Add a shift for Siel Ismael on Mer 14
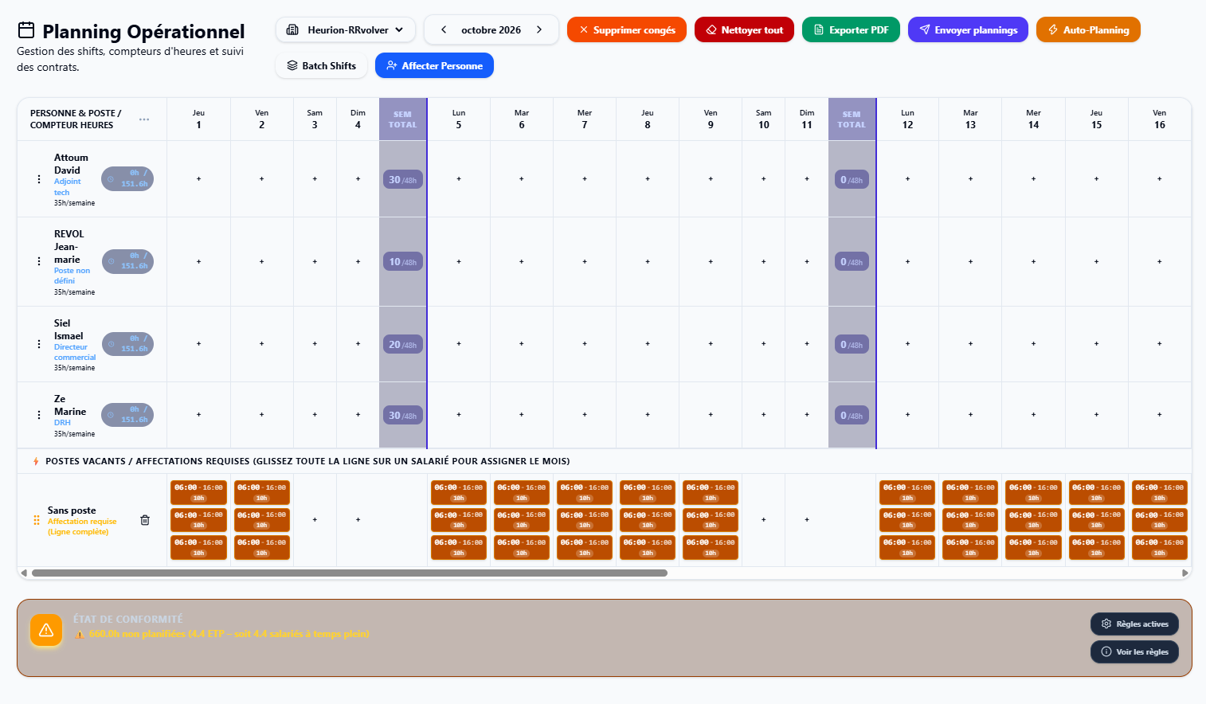Image resolution: width=1206 pixels, height=704 pixels. (1033, 344)
